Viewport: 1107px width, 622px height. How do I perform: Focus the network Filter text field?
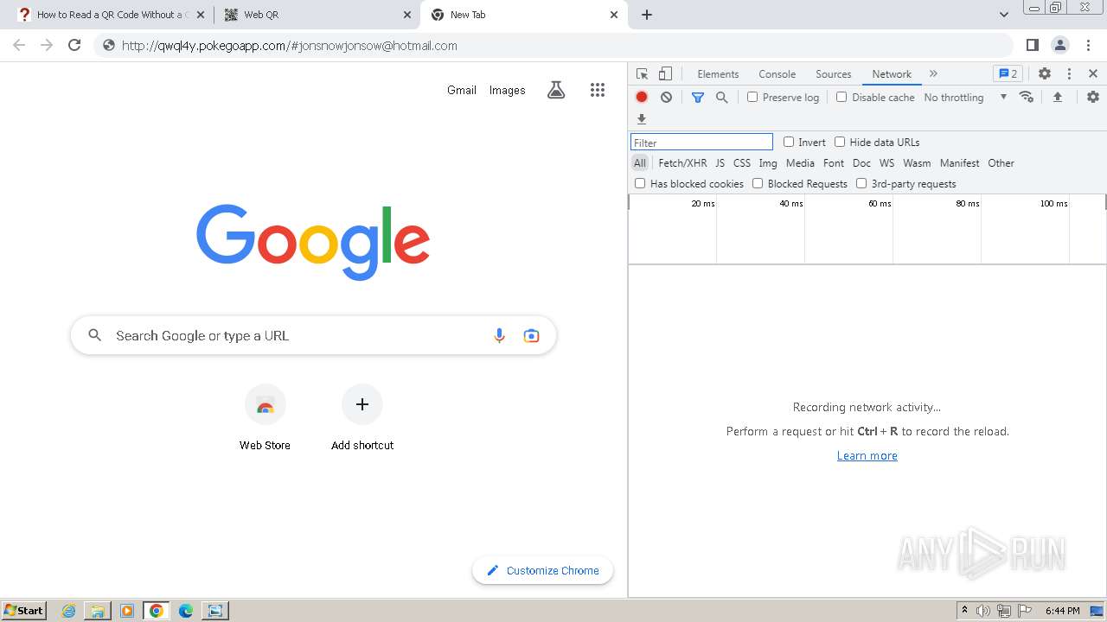(701, 143)
